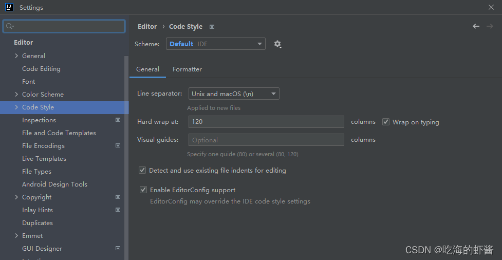Switch to the General tab

point(147,69)
